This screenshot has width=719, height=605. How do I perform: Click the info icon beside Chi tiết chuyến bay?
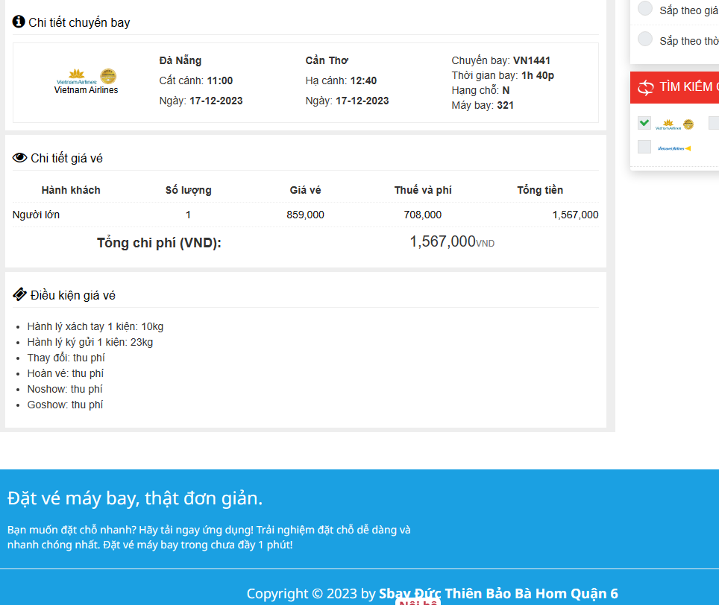19,22
